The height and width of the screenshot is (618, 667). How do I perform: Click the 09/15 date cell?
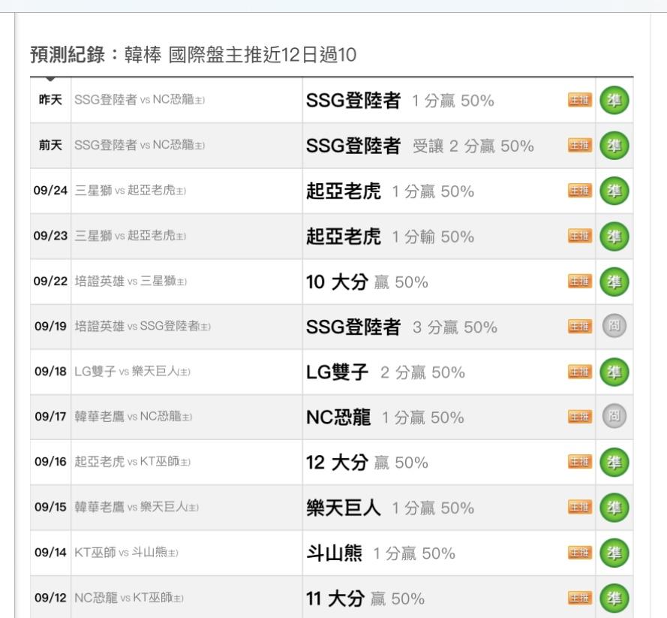click(50, 508)
